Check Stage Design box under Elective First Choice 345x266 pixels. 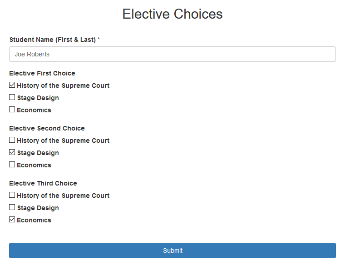(x=12, y=97)
